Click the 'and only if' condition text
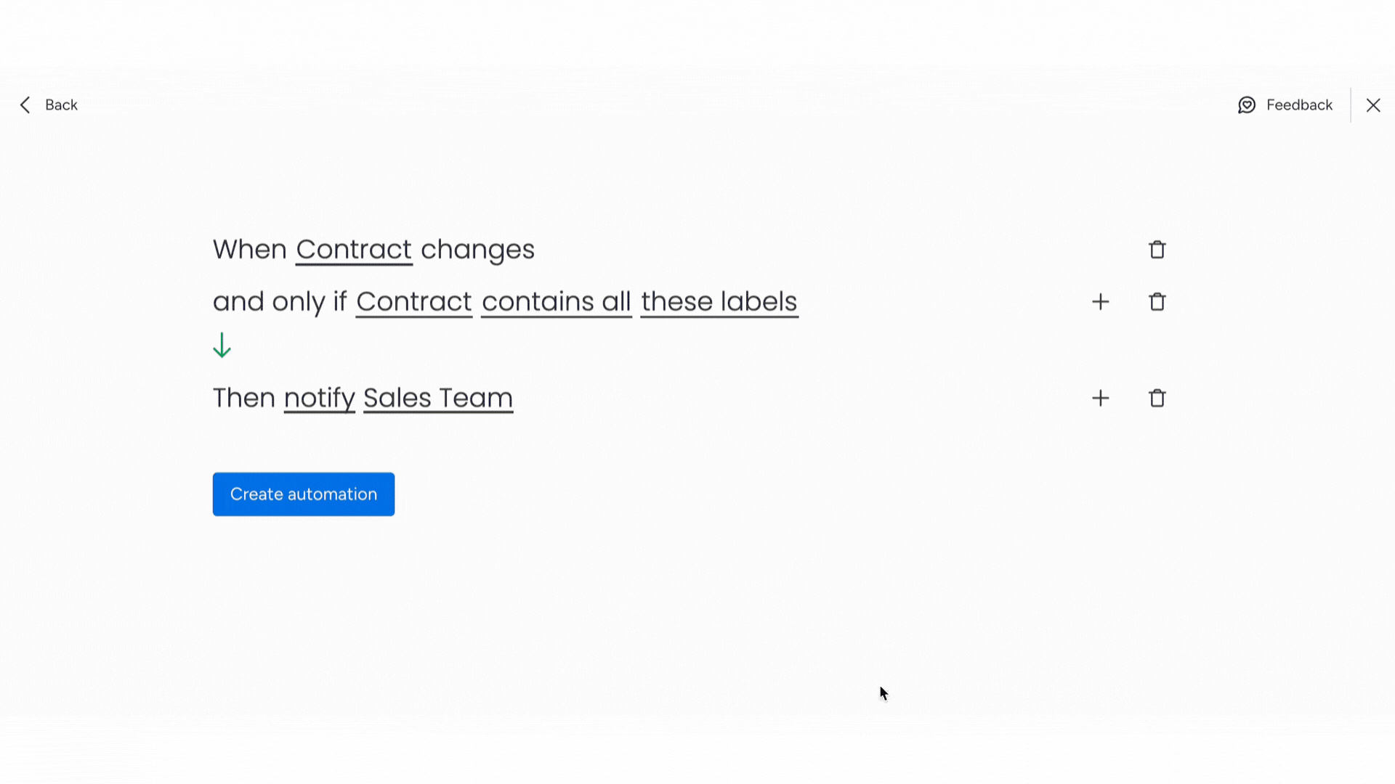Viewport: 1395px width, 784px height. [x=279, y=302]
